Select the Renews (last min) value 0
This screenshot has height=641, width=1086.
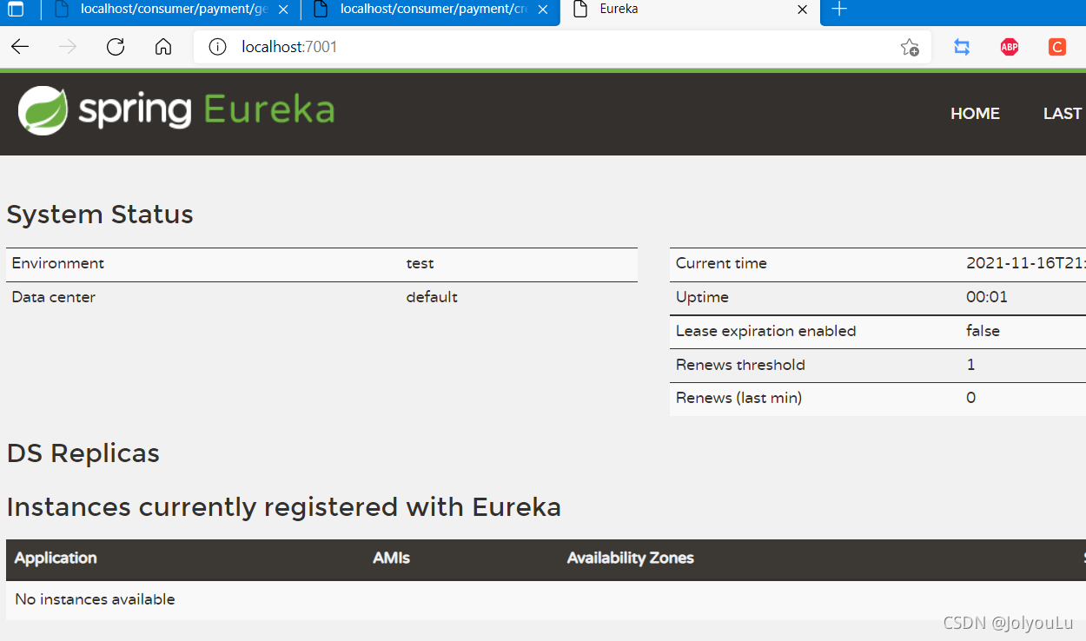pyautogui.click(x=970, y=398)
